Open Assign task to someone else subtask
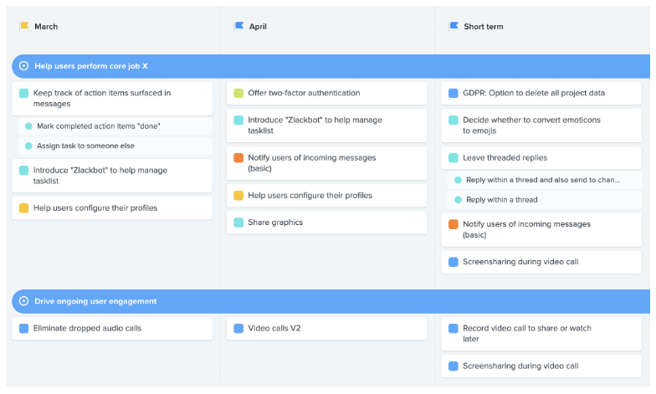The width and height of the screenshot is (656, 394). click(x=115, y=146)
